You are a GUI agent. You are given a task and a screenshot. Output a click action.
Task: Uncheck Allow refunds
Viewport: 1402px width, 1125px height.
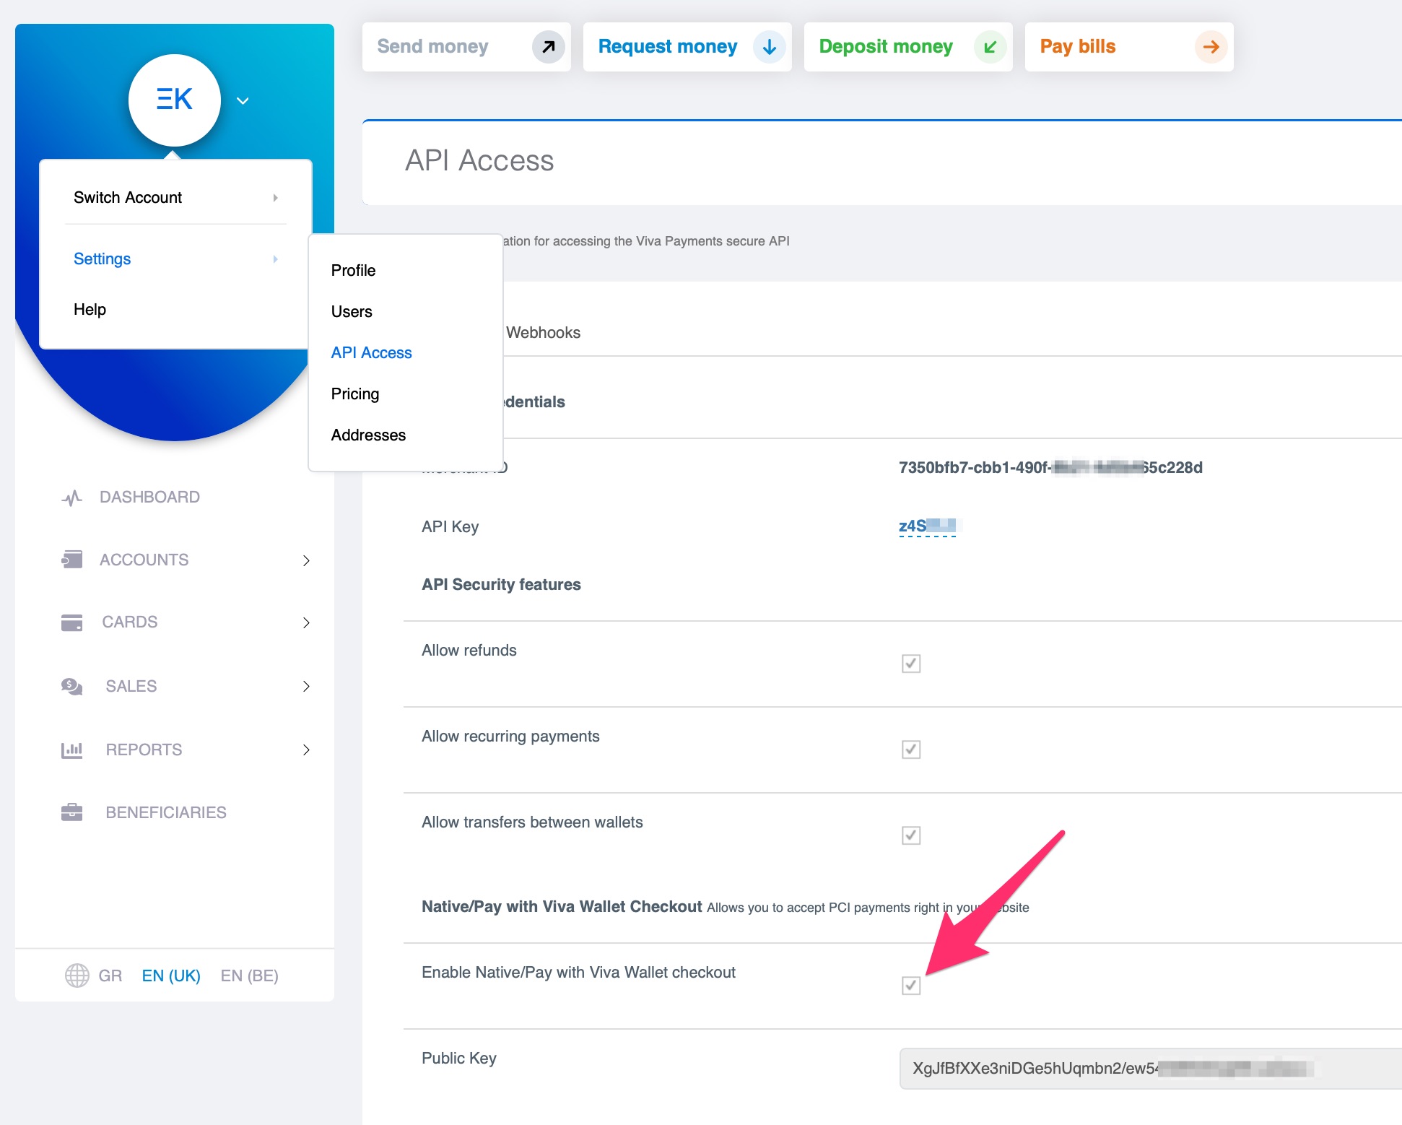pyautogui.click(x=911, y=663)
